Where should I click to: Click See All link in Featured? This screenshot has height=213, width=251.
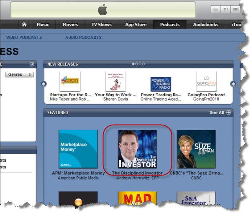click(217, 113)
